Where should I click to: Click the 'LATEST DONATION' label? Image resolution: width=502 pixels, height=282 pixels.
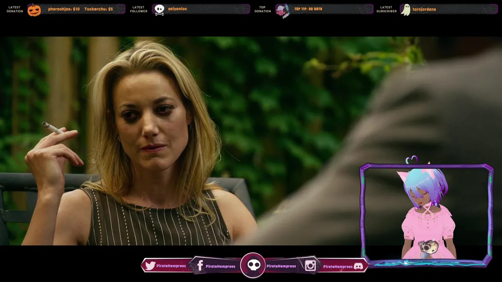[x=15, y=9]
